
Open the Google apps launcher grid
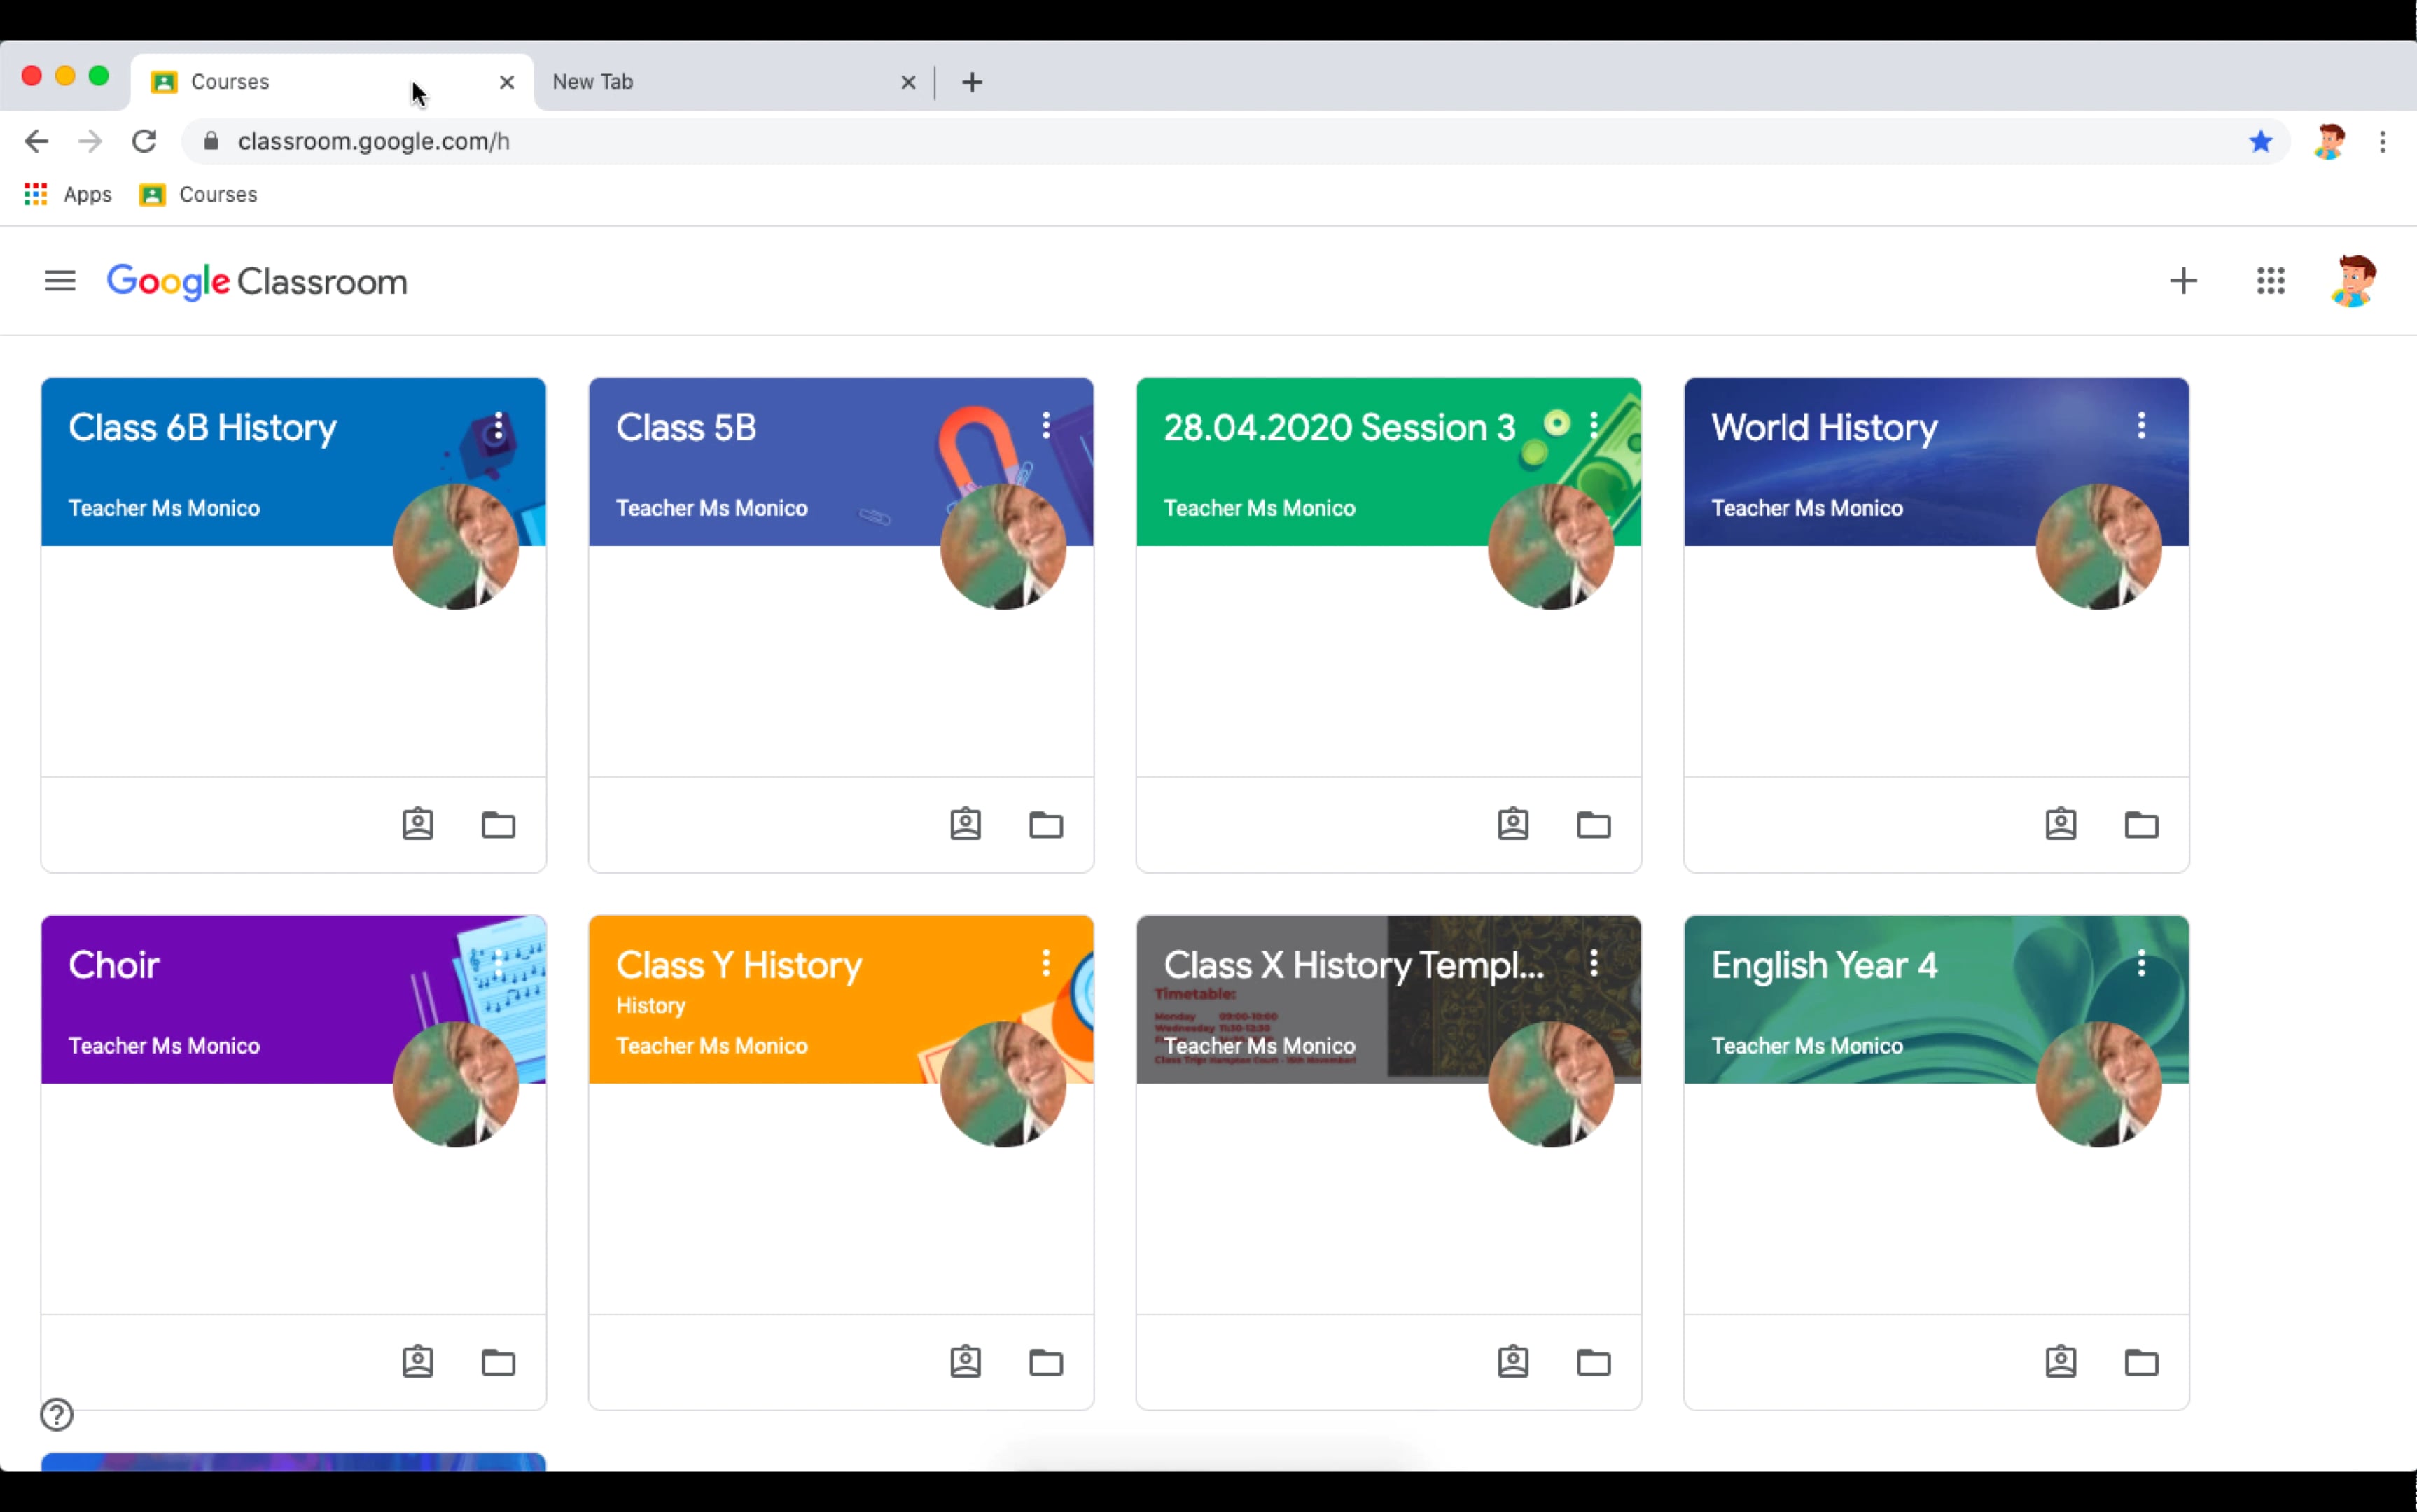2271,281
